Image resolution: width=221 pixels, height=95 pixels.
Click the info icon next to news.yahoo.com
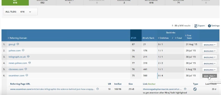click(30, 63)
